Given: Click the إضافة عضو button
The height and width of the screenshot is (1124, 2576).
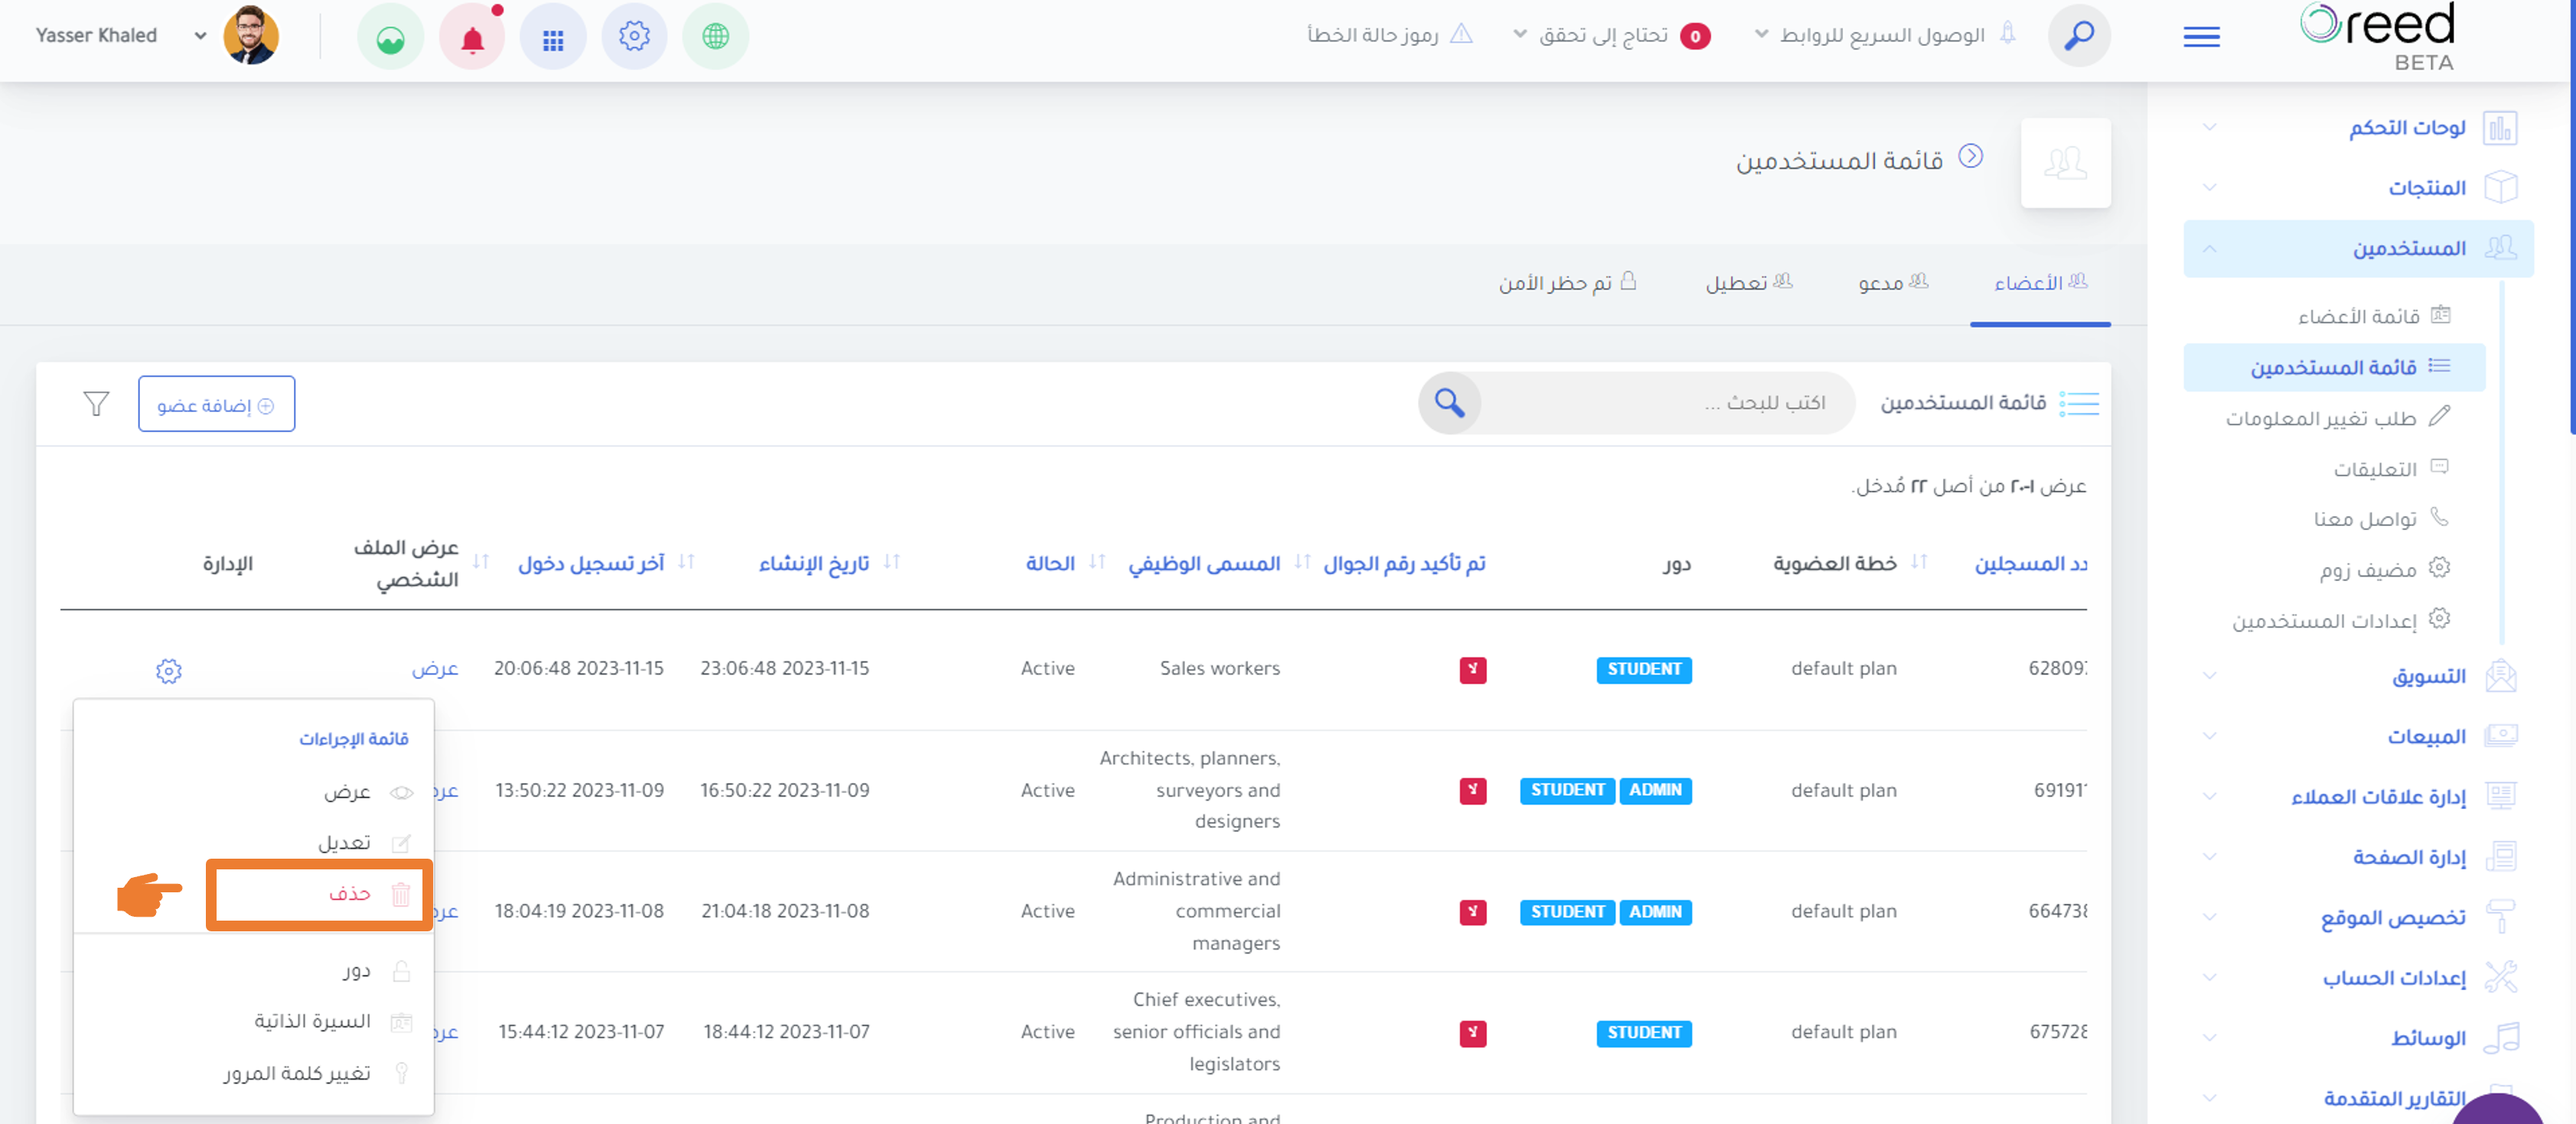Looking at the screenshot, I should [216, 404].
